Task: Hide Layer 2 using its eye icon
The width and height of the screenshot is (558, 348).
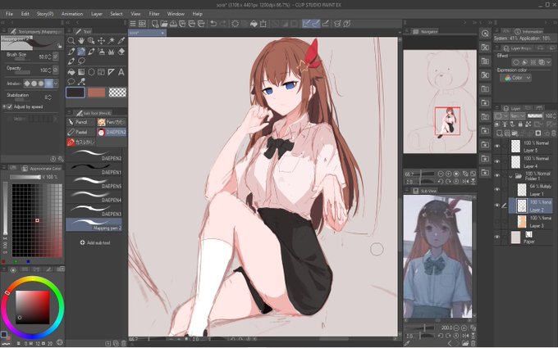Action: pos(497,206)
